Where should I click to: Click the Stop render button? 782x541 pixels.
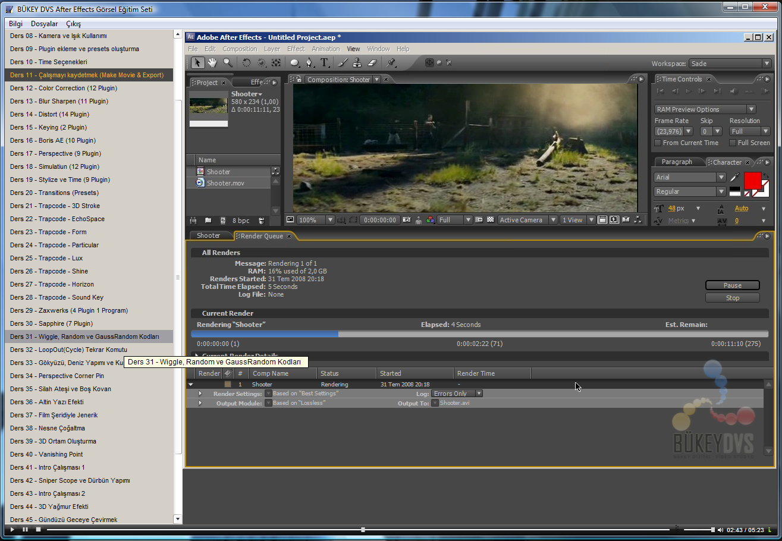[x=733, y=298]
